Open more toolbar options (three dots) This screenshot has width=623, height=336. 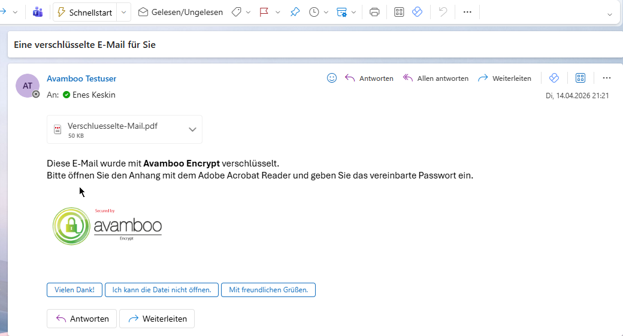pyautogui.click(x=467, y=13)
